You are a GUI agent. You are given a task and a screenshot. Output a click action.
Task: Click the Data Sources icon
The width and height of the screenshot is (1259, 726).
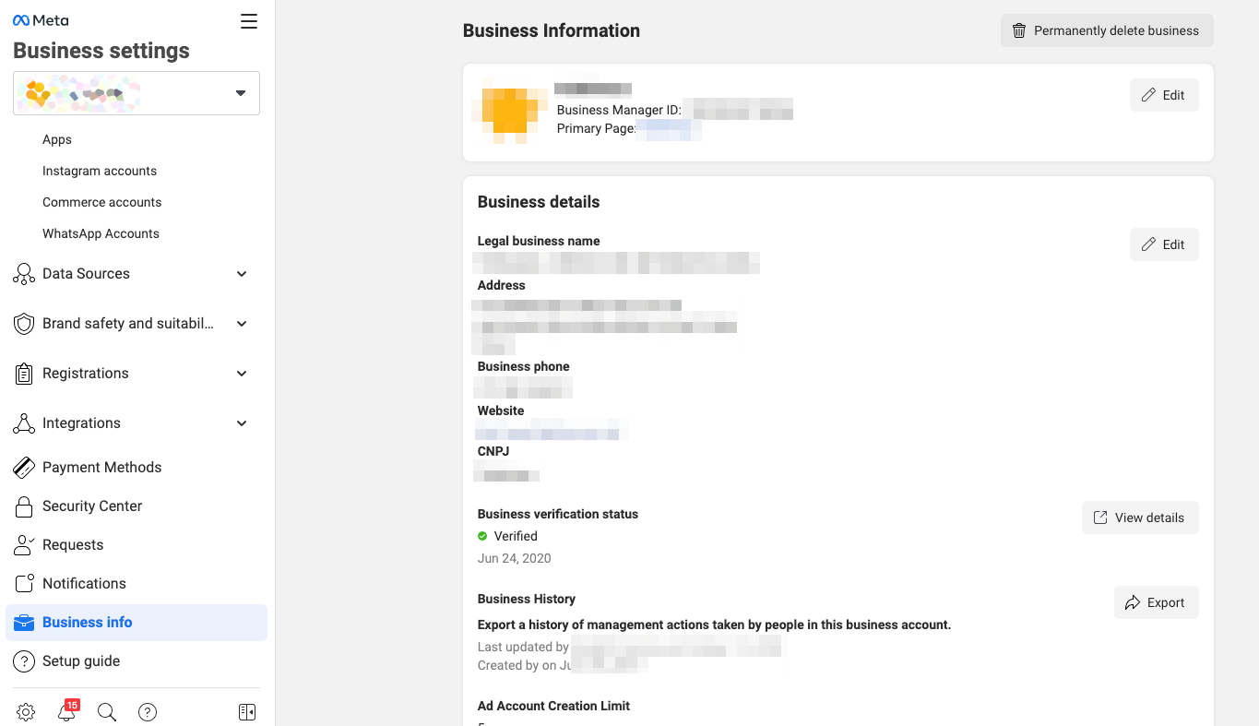click(x=24, y=274)
